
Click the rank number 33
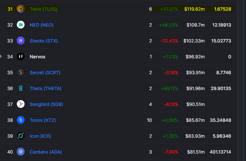tap(10, 41)
